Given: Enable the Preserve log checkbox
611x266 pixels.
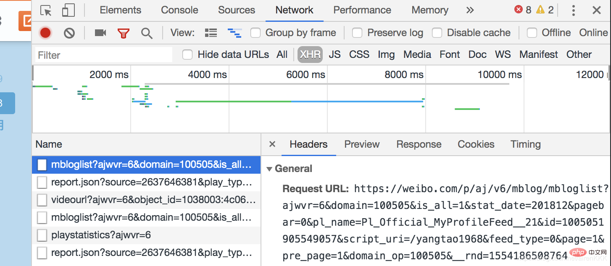Looking at the screenshot, I should point(357,33).
